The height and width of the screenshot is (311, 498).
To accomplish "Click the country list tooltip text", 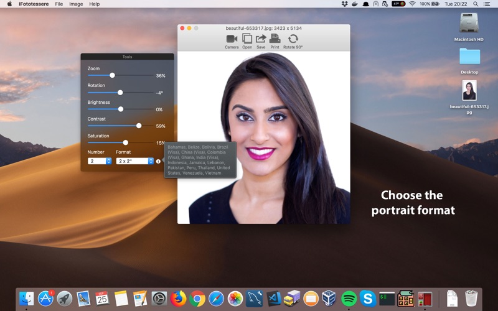I will click(x=199, y=160).
